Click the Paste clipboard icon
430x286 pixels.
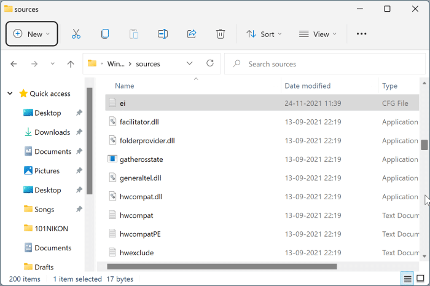(x=134, y=34)
